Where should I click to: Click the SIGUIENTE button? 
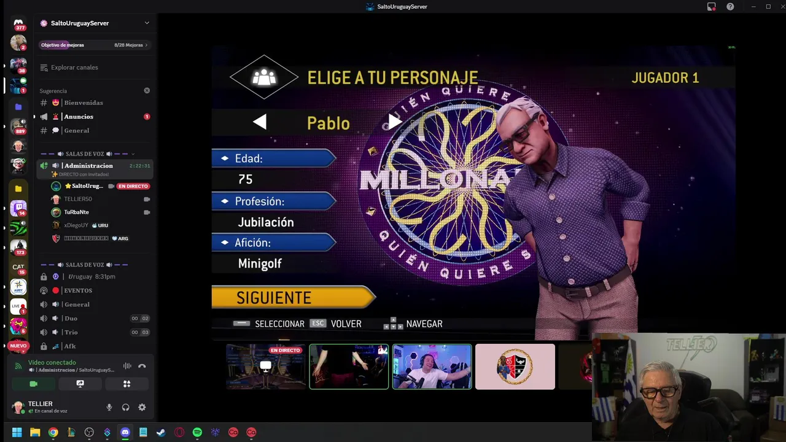click(293, 297)
